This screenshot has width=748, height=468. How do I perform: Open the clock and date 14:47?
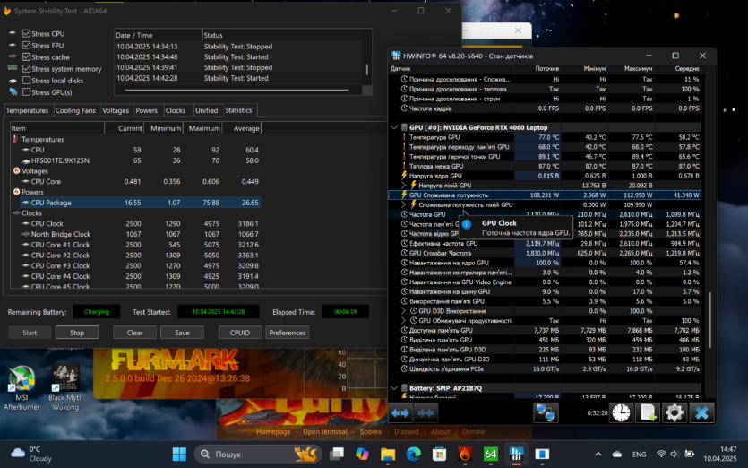[721, 454]
